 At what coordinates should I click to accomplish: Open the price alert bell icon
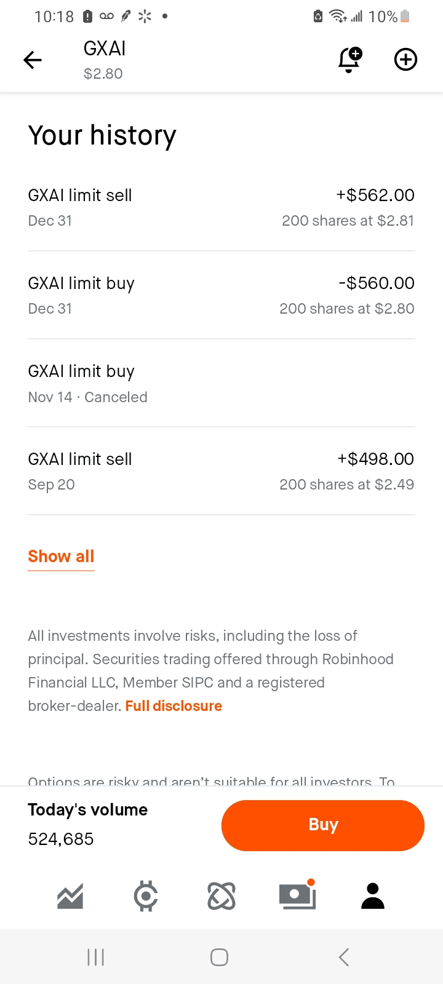pyautogui.click(x=349, y=60)
